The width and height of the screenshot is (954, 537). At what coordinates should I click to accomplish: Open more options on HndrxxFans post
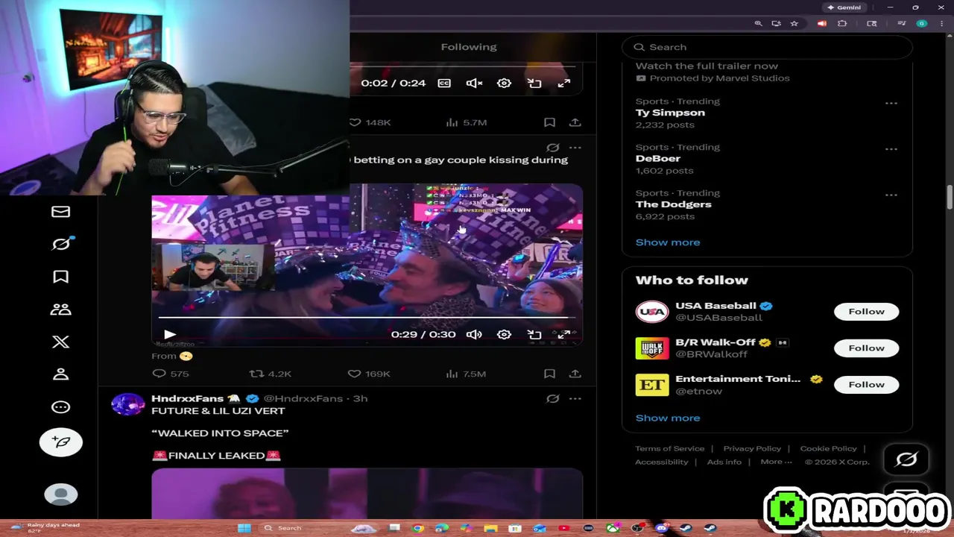(x=575, y=398)
